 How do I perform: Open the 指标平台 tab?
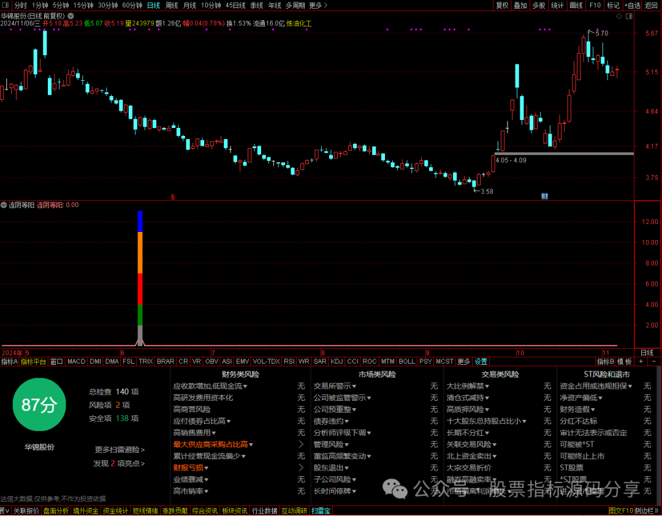click(x=33, y=362)
